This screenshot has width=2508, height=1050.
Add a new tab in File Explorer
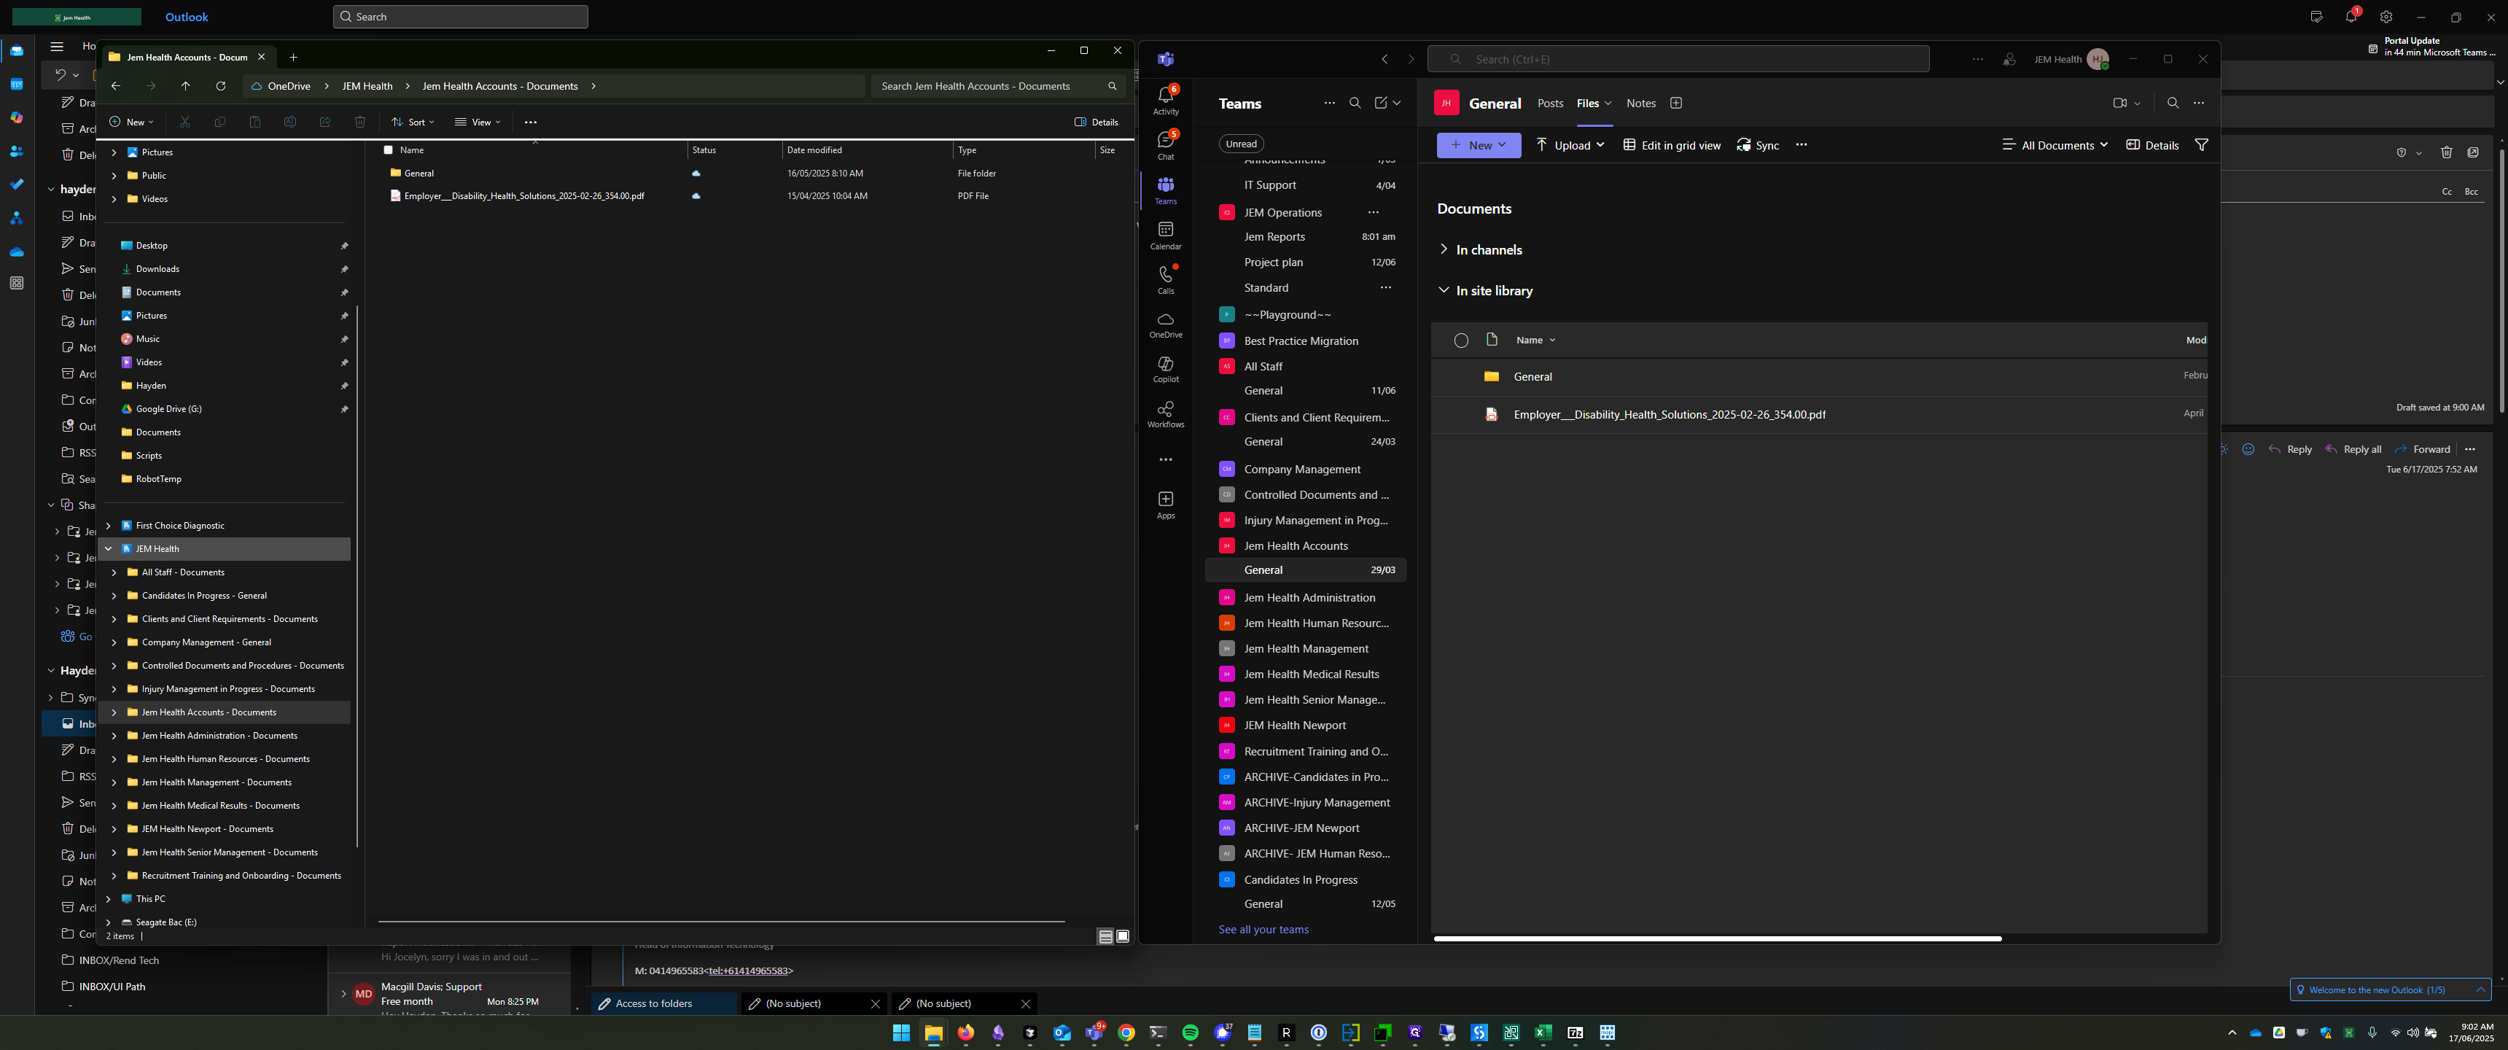293,58
